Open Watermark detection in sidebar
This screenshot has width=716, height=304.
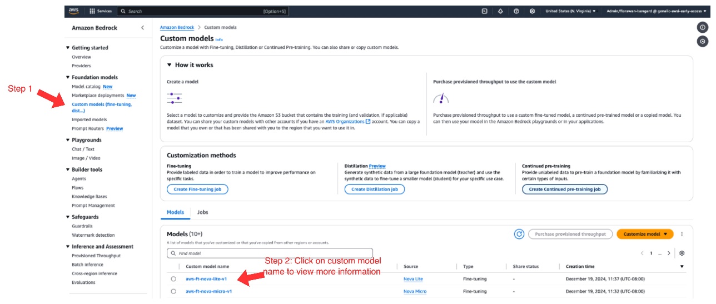[93, 235]
